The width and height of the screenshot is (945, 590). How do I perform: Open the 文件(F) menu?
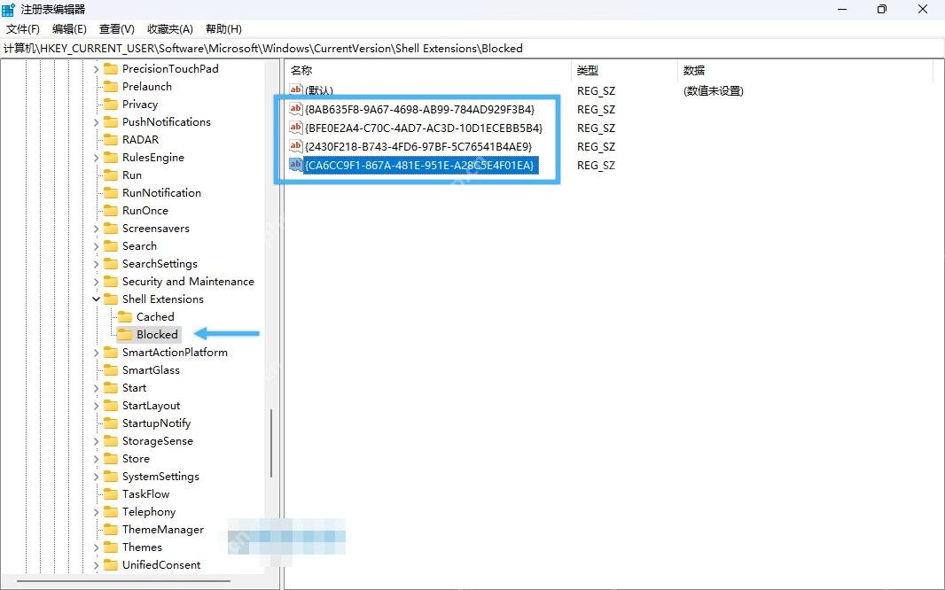(23, 29)
